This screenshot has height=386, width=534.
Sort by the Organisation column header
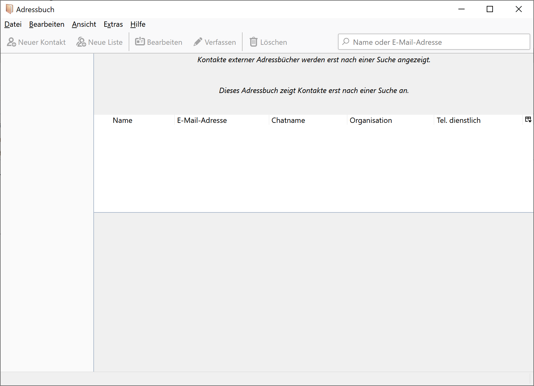coord(391,120)
